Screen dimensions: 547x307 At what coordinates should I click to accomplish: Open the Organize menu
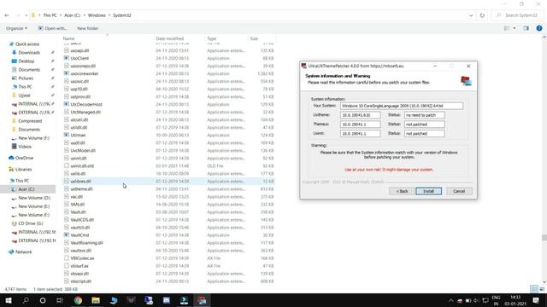point(16,28)
